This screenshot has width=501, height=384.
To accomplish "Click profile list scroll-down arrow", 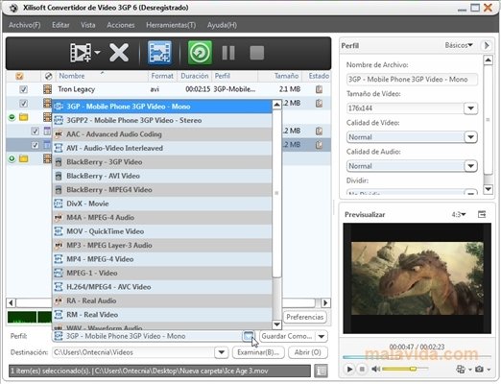I will point(276,324).
